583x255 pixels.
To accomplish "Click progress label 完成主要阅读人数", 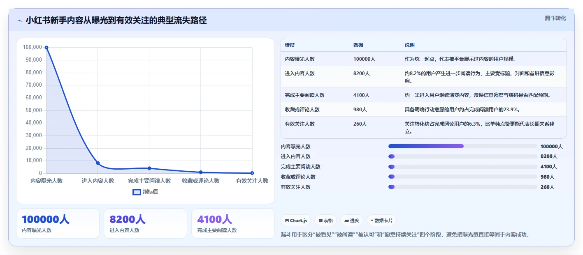I will pyautogui.click(x=301, y=167).
